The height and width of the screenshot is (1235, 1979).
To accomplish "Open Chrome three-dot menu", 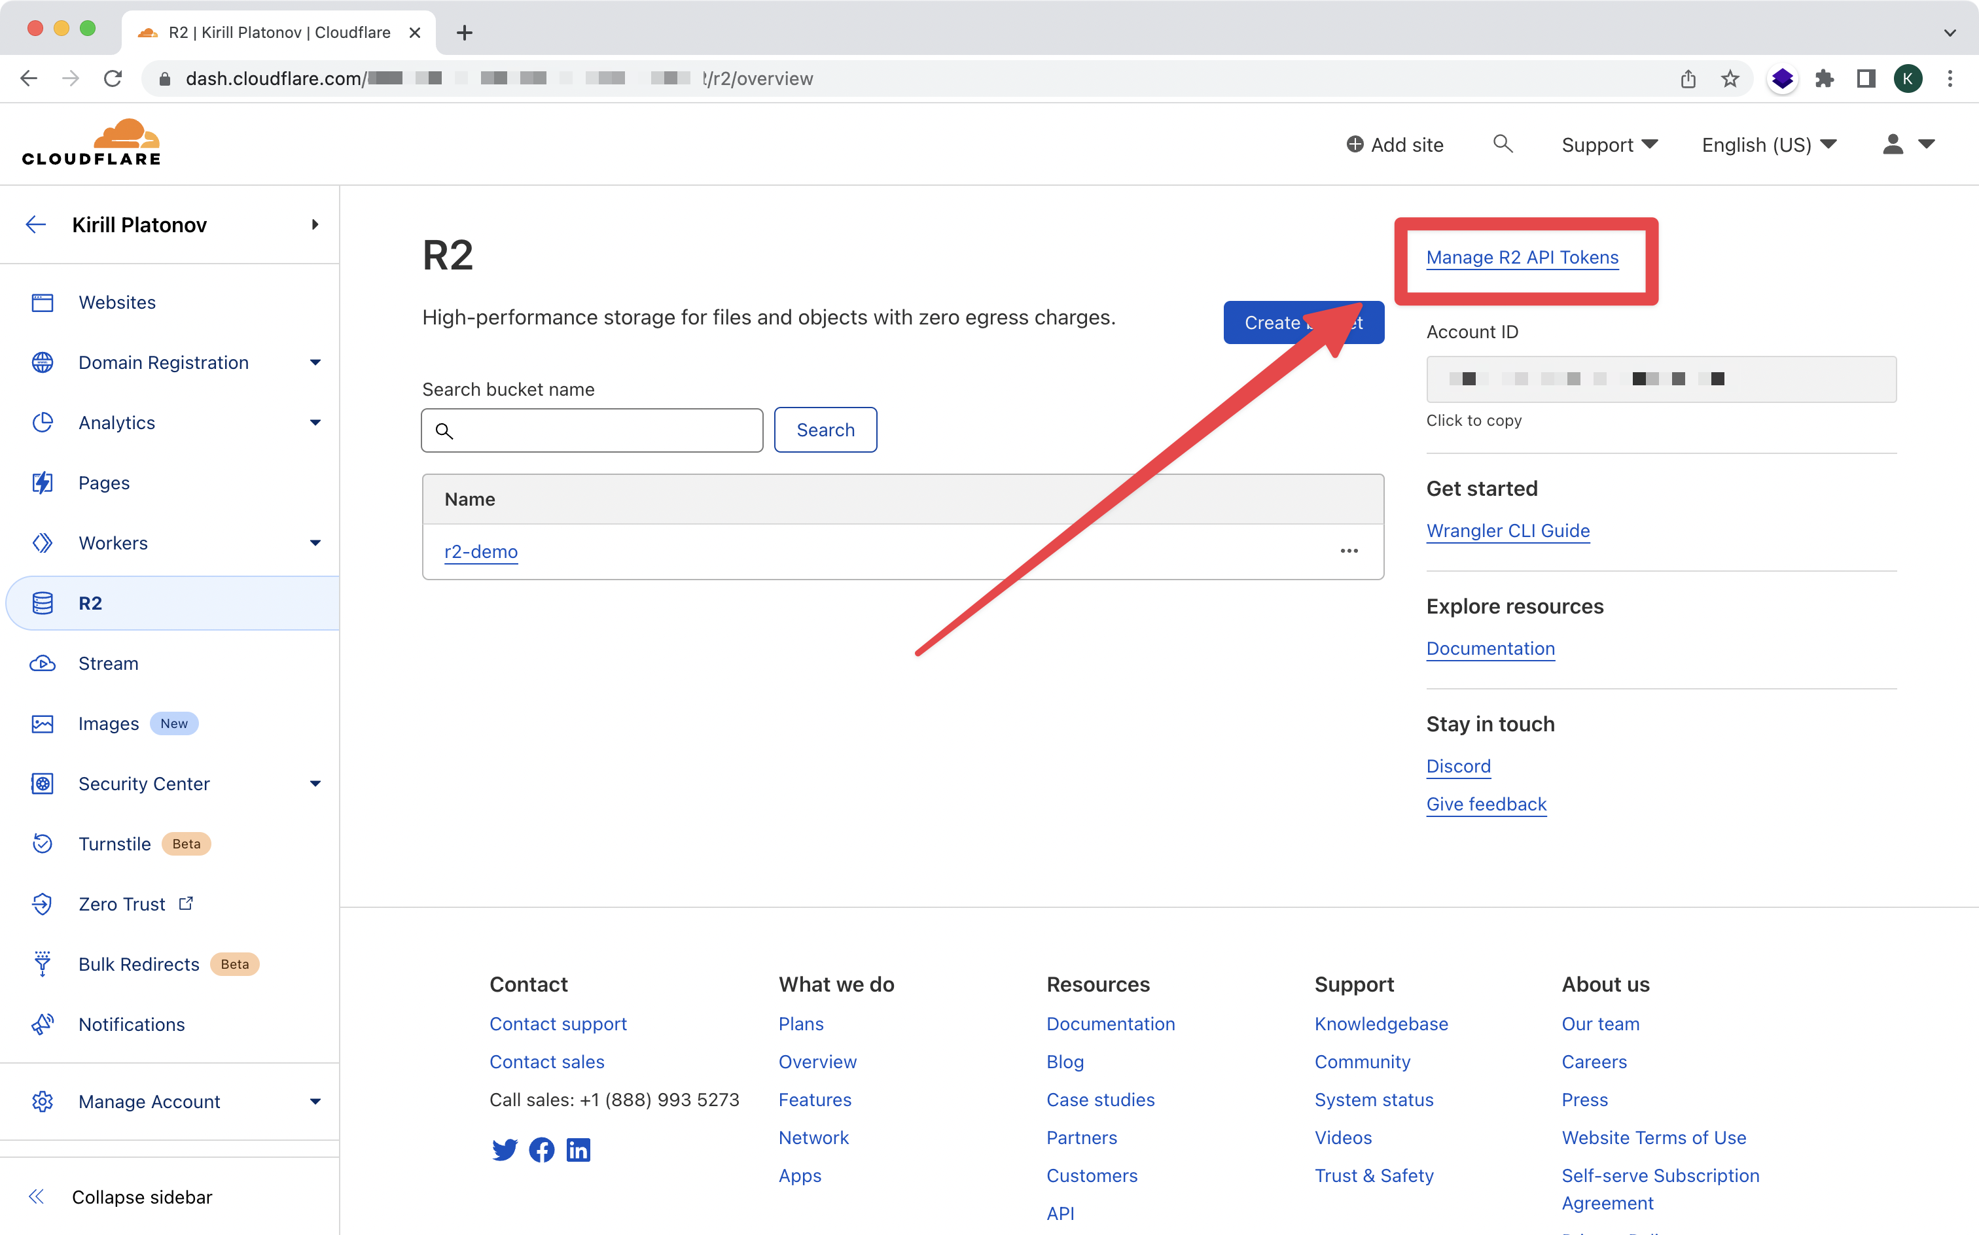I will 1950,78.
